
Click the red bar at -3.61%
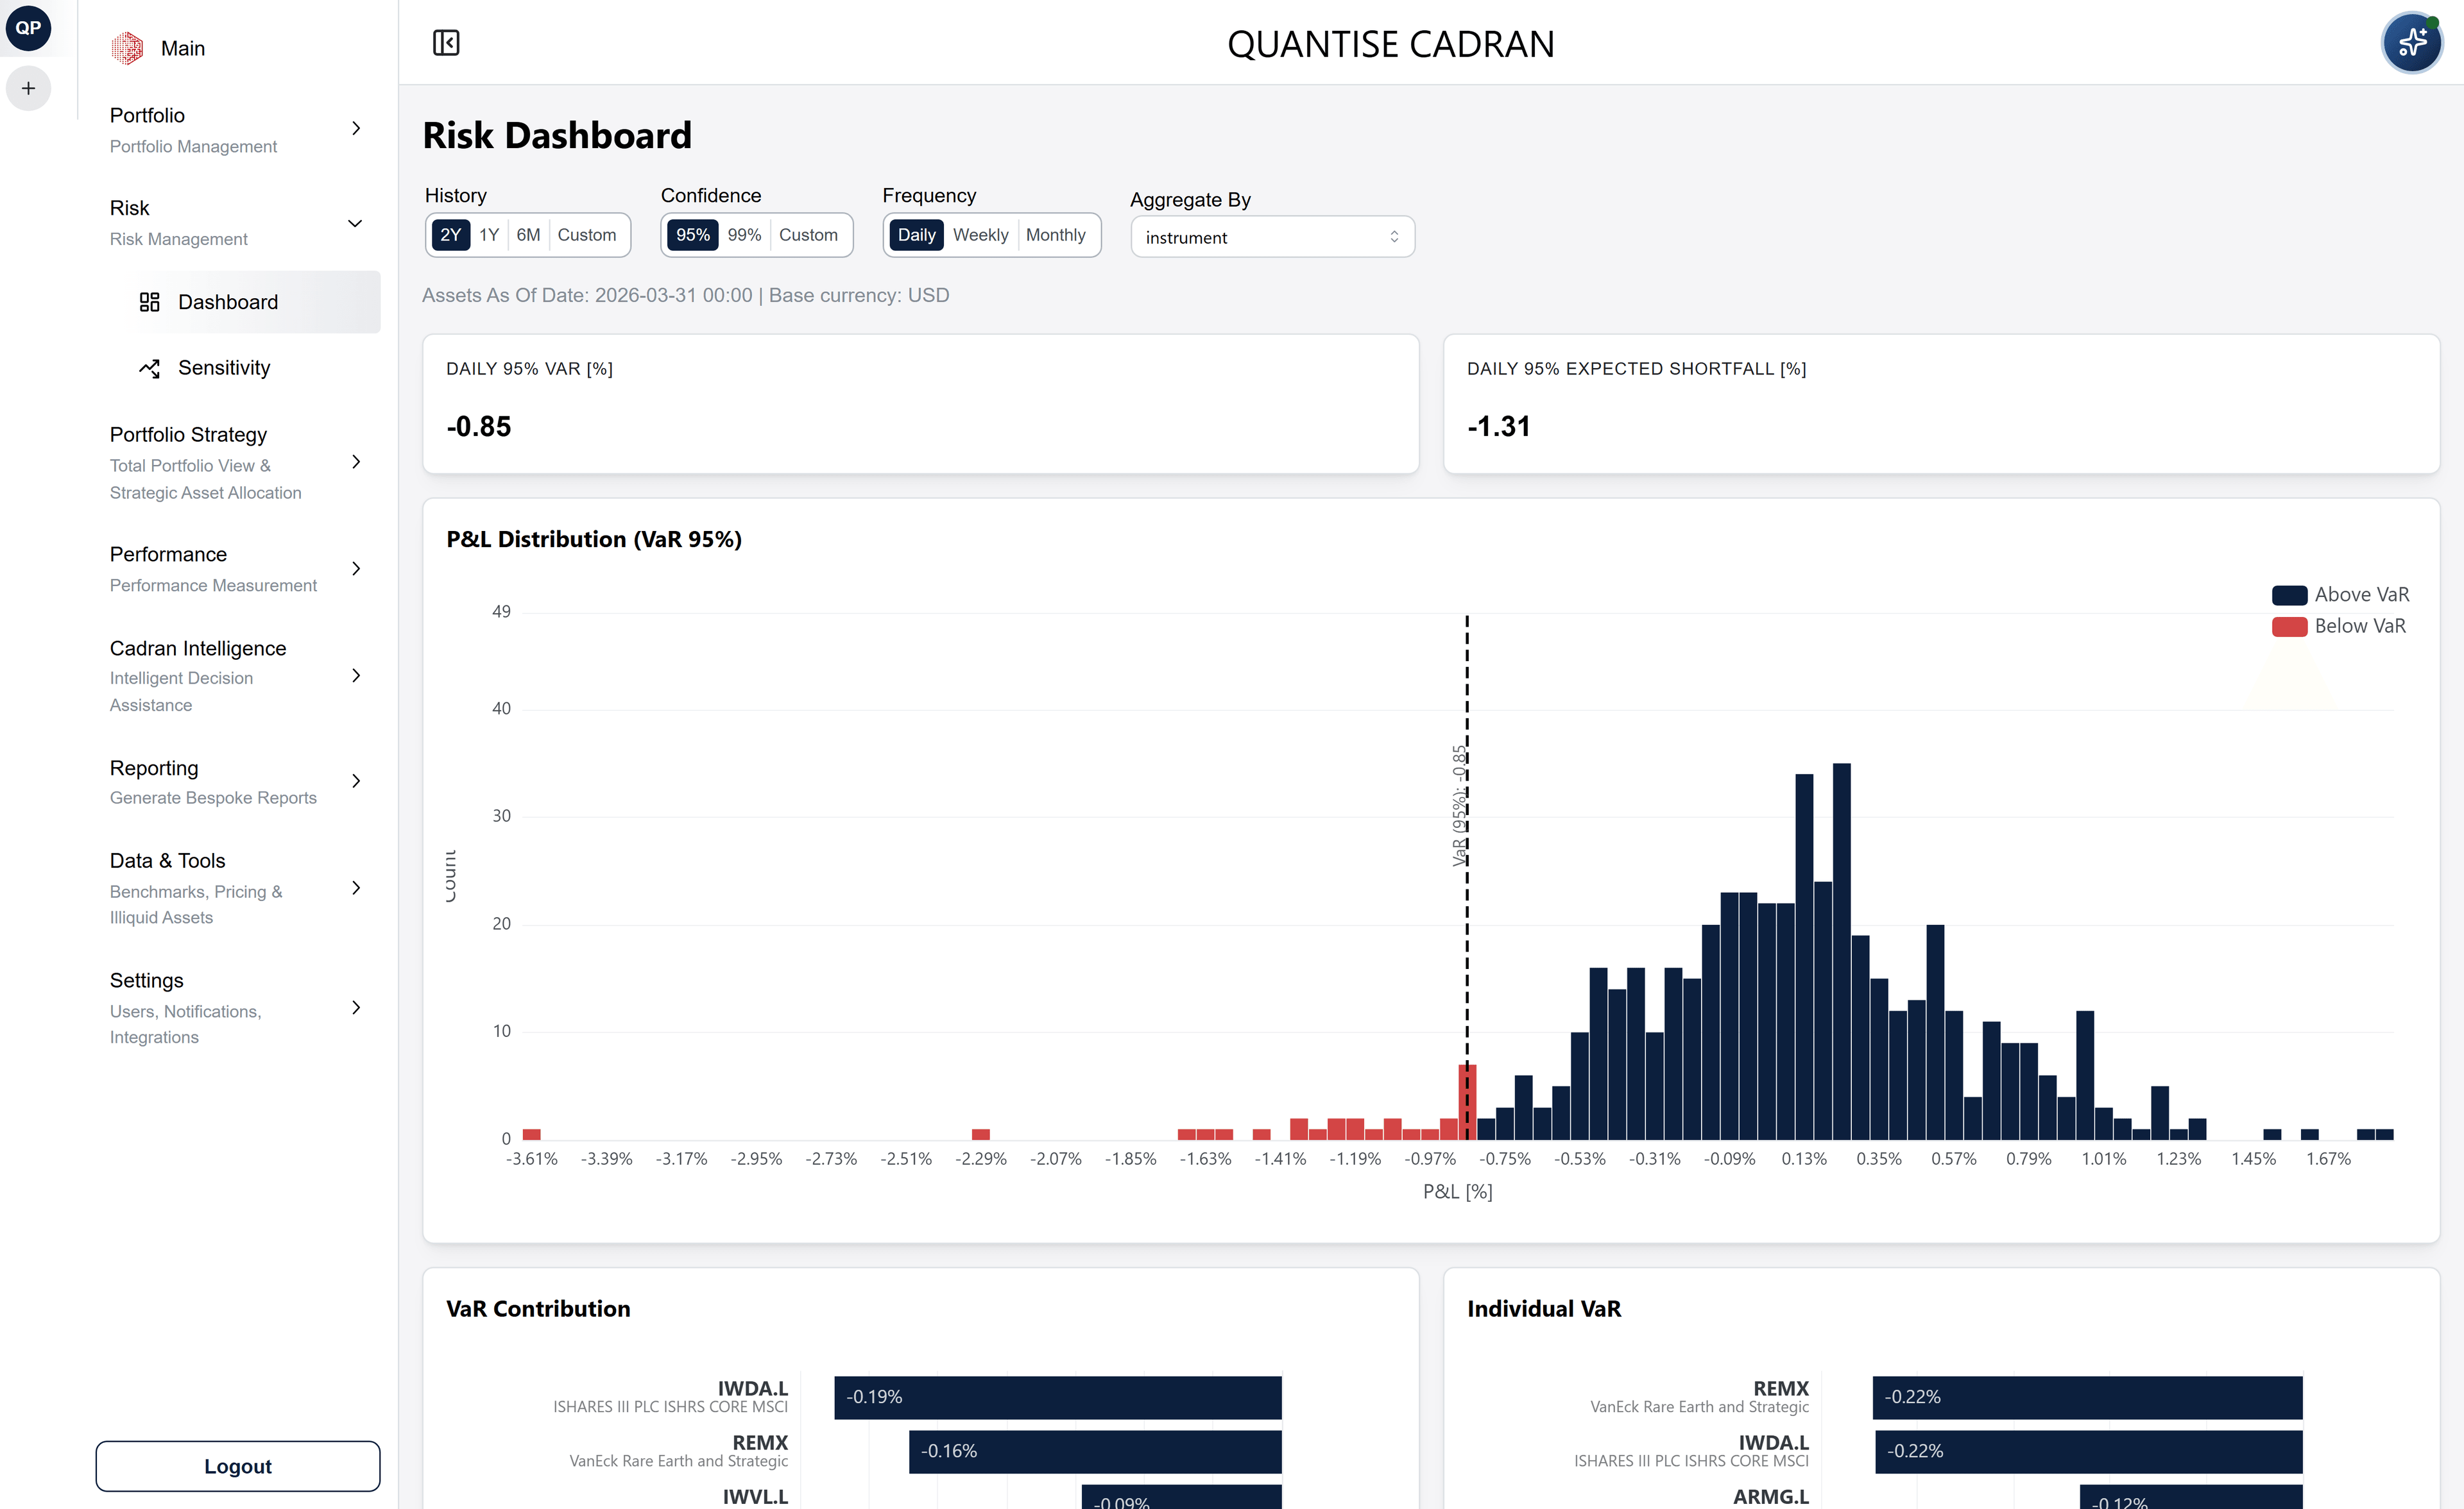click(532, 1134)
